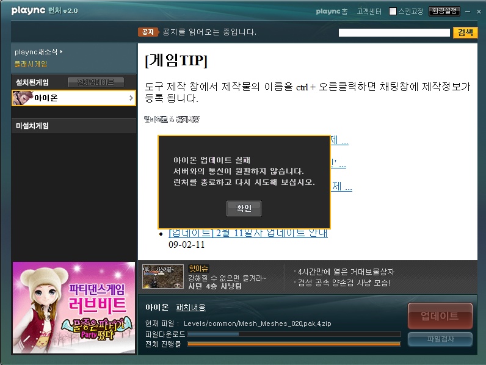Click the 검색 search button
486x365 pixels.
465,32
